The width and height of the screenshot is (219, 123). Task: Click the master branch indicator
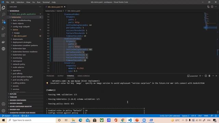[x=6, y=116]
